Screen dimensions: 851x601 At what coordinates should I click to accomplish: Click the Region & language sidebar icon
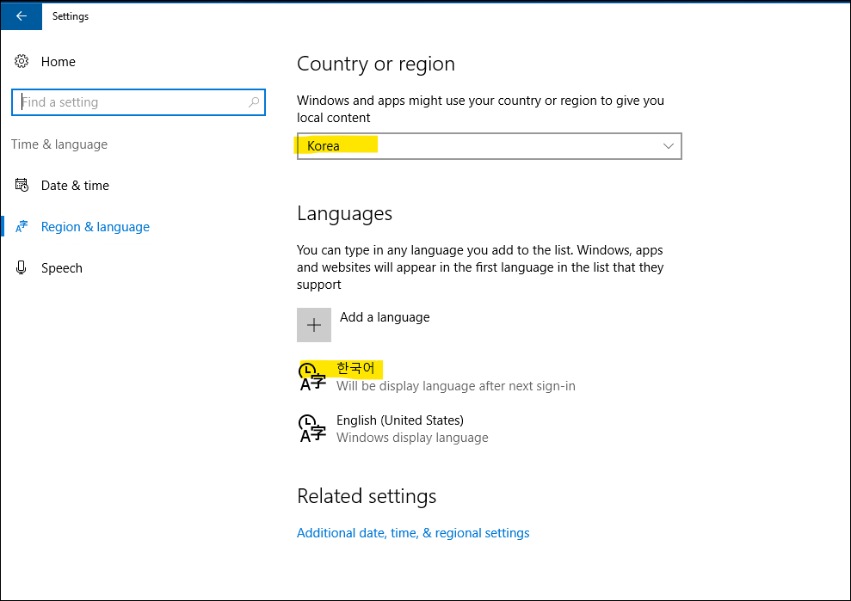click(22, 227)
